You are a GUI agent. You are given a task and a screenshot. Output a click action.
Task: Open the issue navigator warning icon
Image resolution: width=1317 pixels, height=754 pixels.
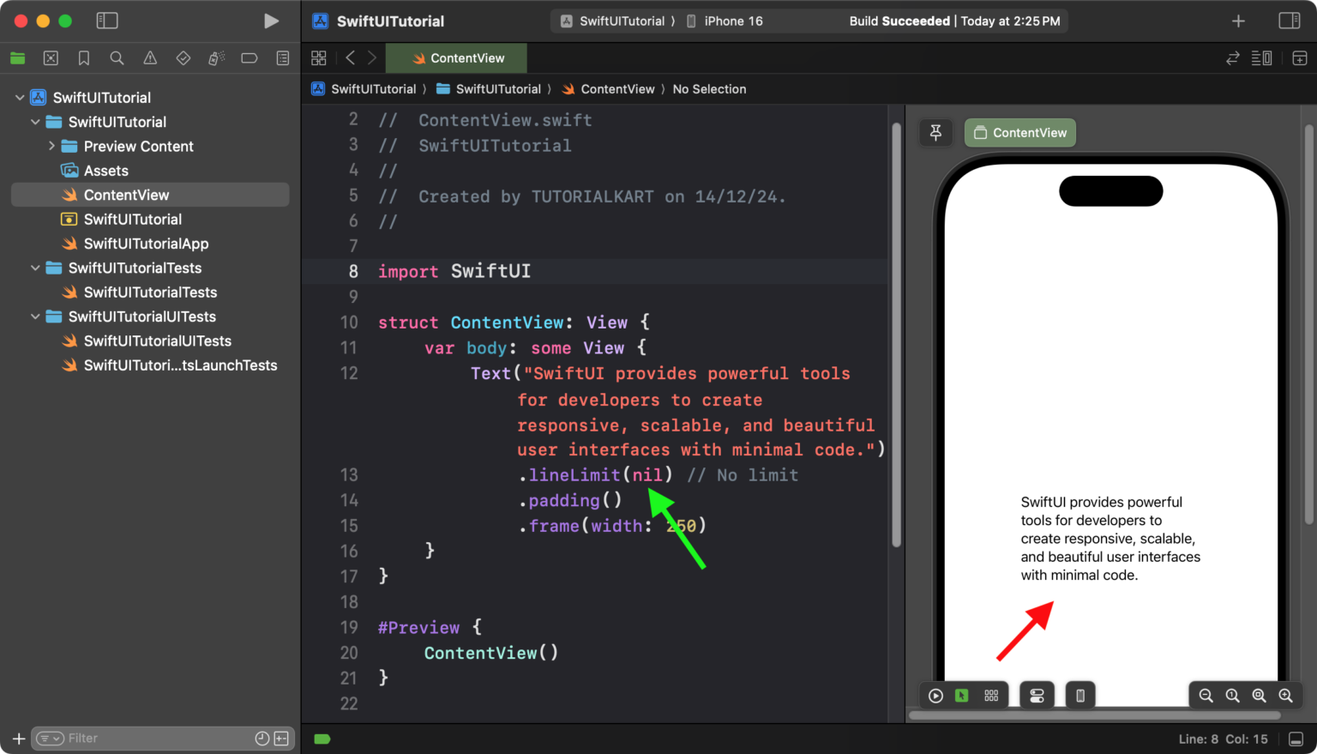(150, 58)
